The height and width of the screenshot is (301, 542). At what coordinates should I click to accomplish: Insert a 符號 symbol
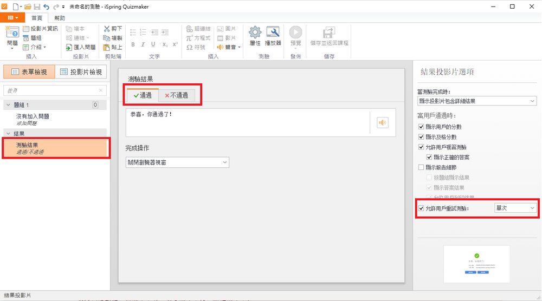point(196,47)
